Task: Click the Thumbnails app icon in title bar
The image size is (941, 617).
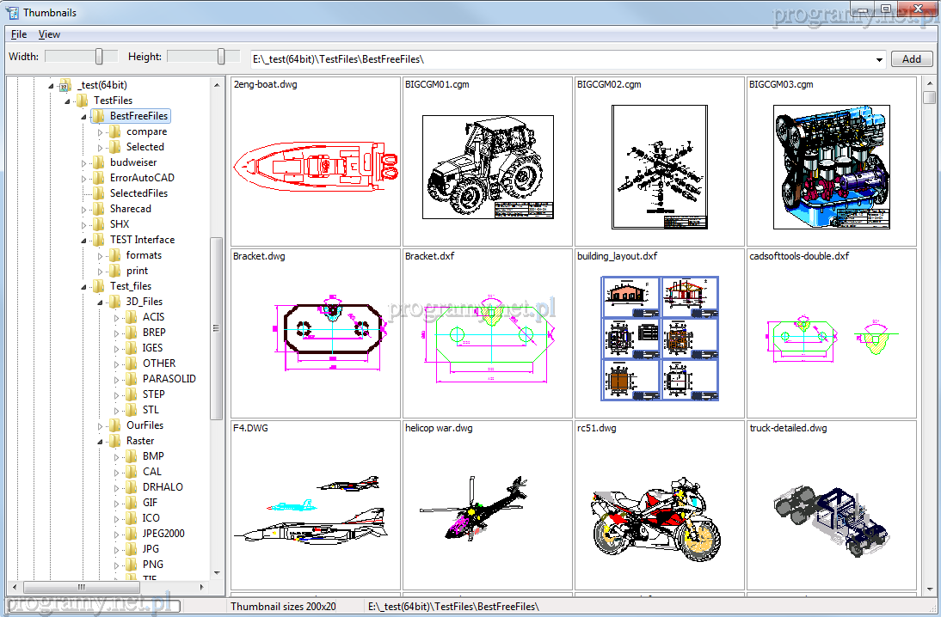Action: pos(12,12)
